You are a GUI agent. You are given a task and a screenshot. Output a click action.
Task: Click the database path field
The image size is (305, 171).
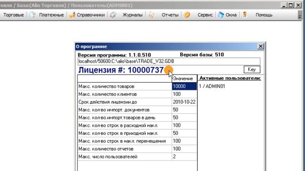point(169,61)
